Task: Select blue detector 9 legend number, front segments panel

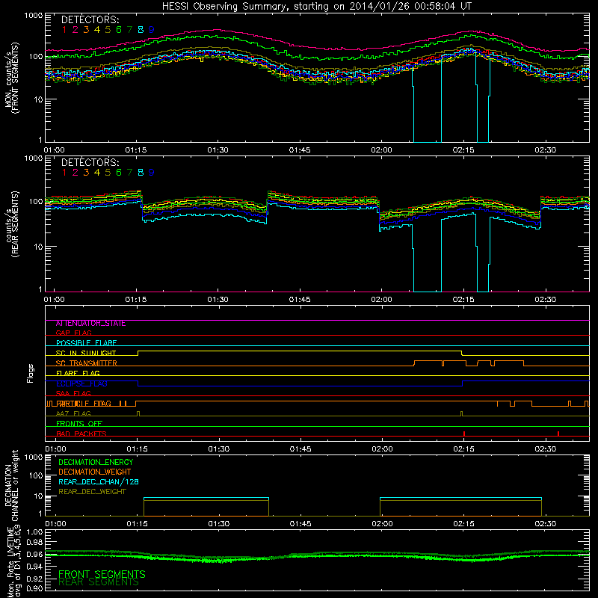Action: point(152,30)
